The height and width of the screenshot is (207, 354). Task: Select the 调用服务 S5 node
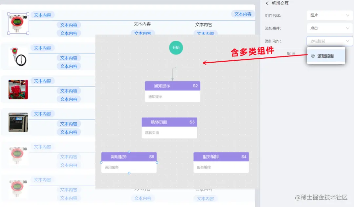[129, 156]
